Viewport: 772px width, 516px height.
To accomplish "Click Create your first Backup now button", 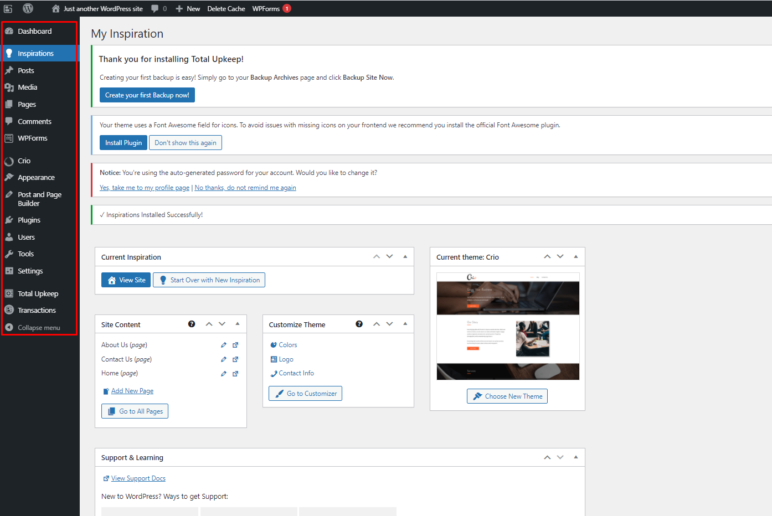I will [147, 95].
